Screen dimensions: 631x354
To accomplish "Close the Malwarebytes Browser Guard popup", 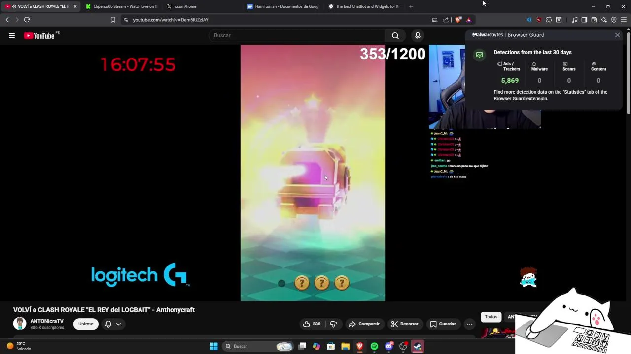I will [x=617, y=35].
